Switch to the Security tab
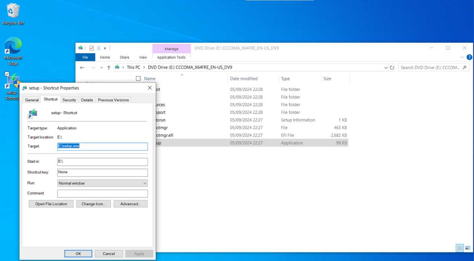The image size is (474, 261). [69, 100]
